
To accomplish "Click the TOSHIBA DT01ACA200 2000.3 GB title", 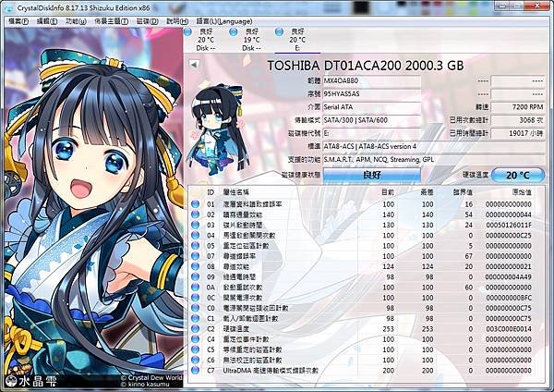I will pos(366,66).
